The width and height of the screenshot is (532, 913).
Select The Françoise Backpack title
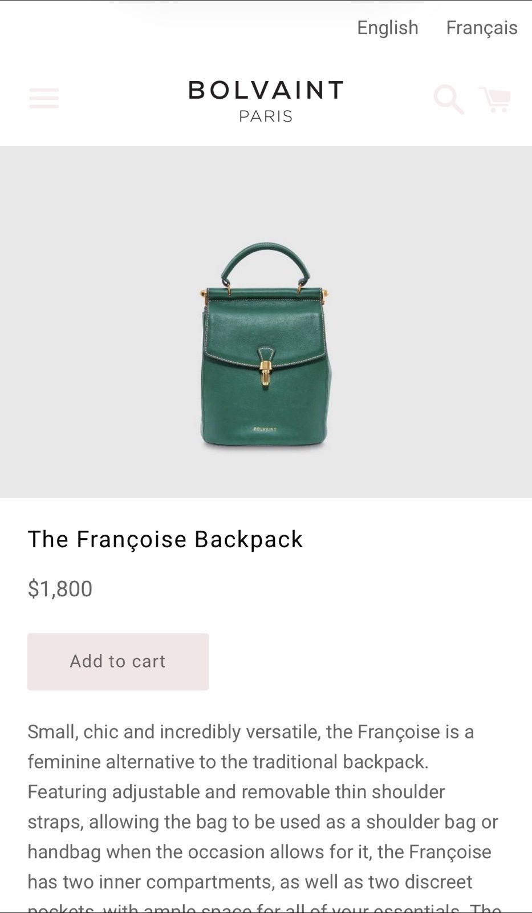(165, 539)
